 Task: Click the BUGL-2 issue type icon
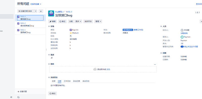click(x=18, y=23)
